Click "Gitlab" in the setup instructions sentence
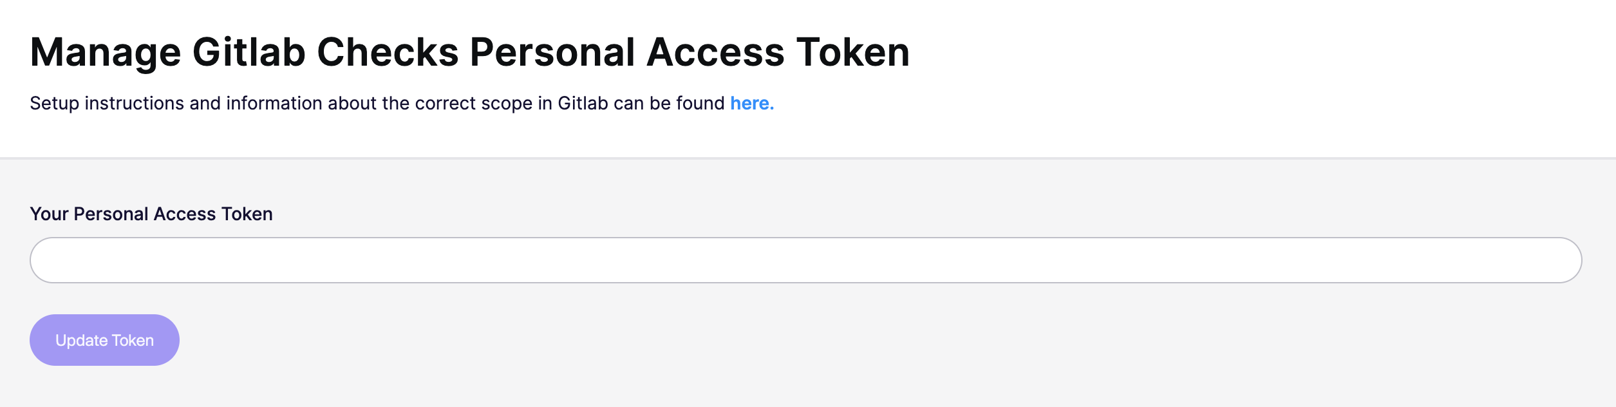1616x407 pixels. pyautogui.click(x=583, y=103)
